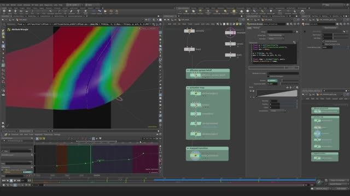Click the group selection arrow icon
The width and height of the screenshot is (350, 196).
(x=297, y=32)
